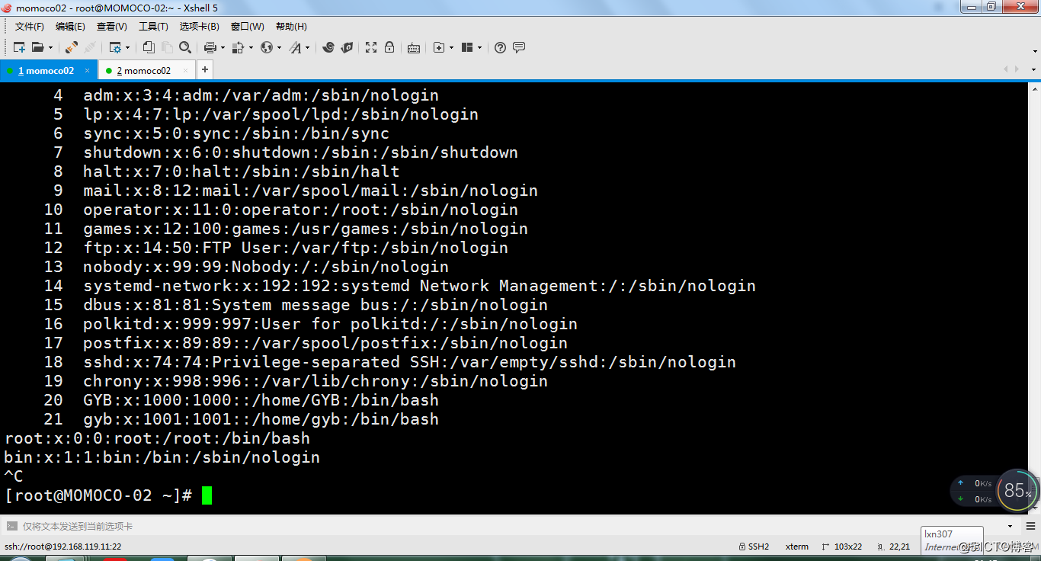Click the New tab group icon
Image resolution: width=1041 pixels, height=561 pixels.
[x=439, y=47]
